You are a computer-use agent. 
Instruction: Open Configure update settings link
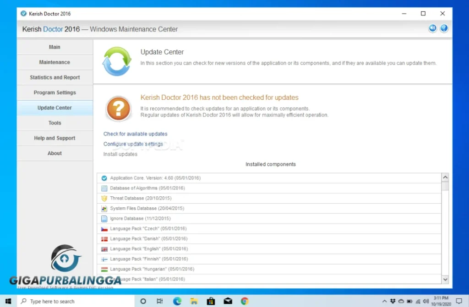(x=133, y=144)
